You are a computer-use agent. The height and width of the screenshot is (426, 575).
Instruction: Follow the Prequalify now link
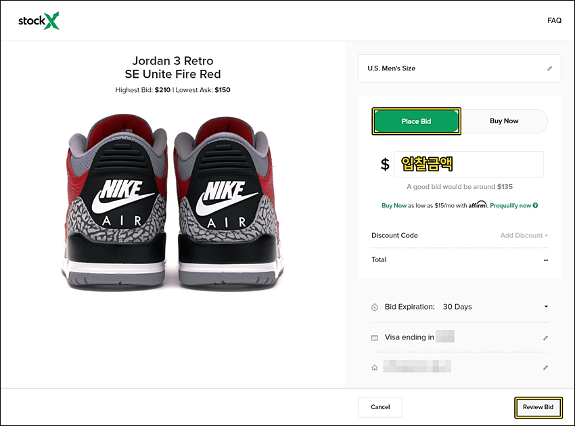(x=511, y=206)
